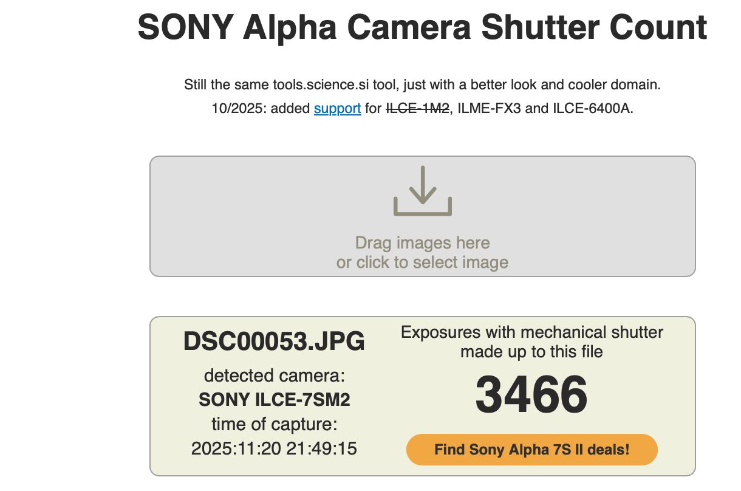
Task: Click the Exposures with mechanical shutter heading
Action: tap(532, 342)
